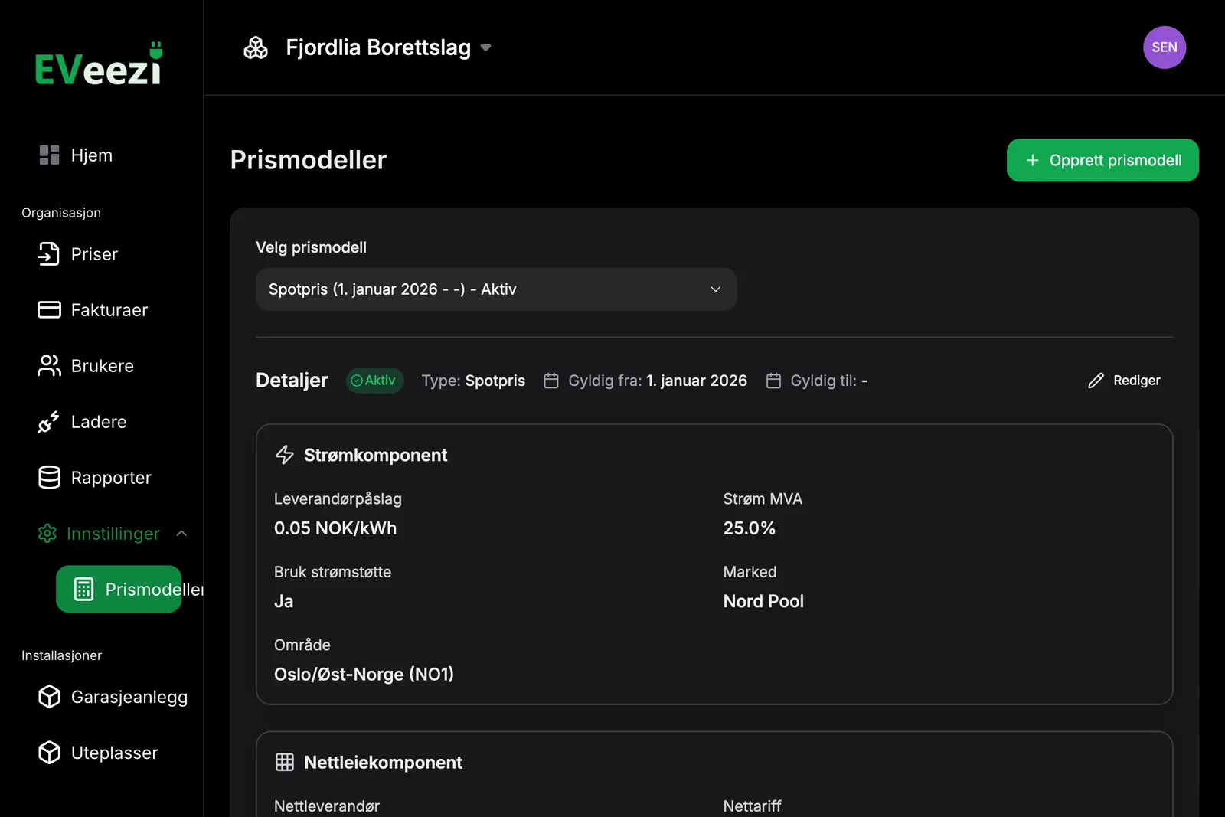Click the lightning bolt Strømkomponent icon
Screen dimensions: 1225x817
pyautogui.click(x=285, y=455)
